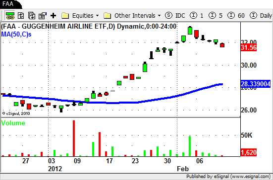Click the black plus crosshair icon
273x180 pixels.
[54, 16]
